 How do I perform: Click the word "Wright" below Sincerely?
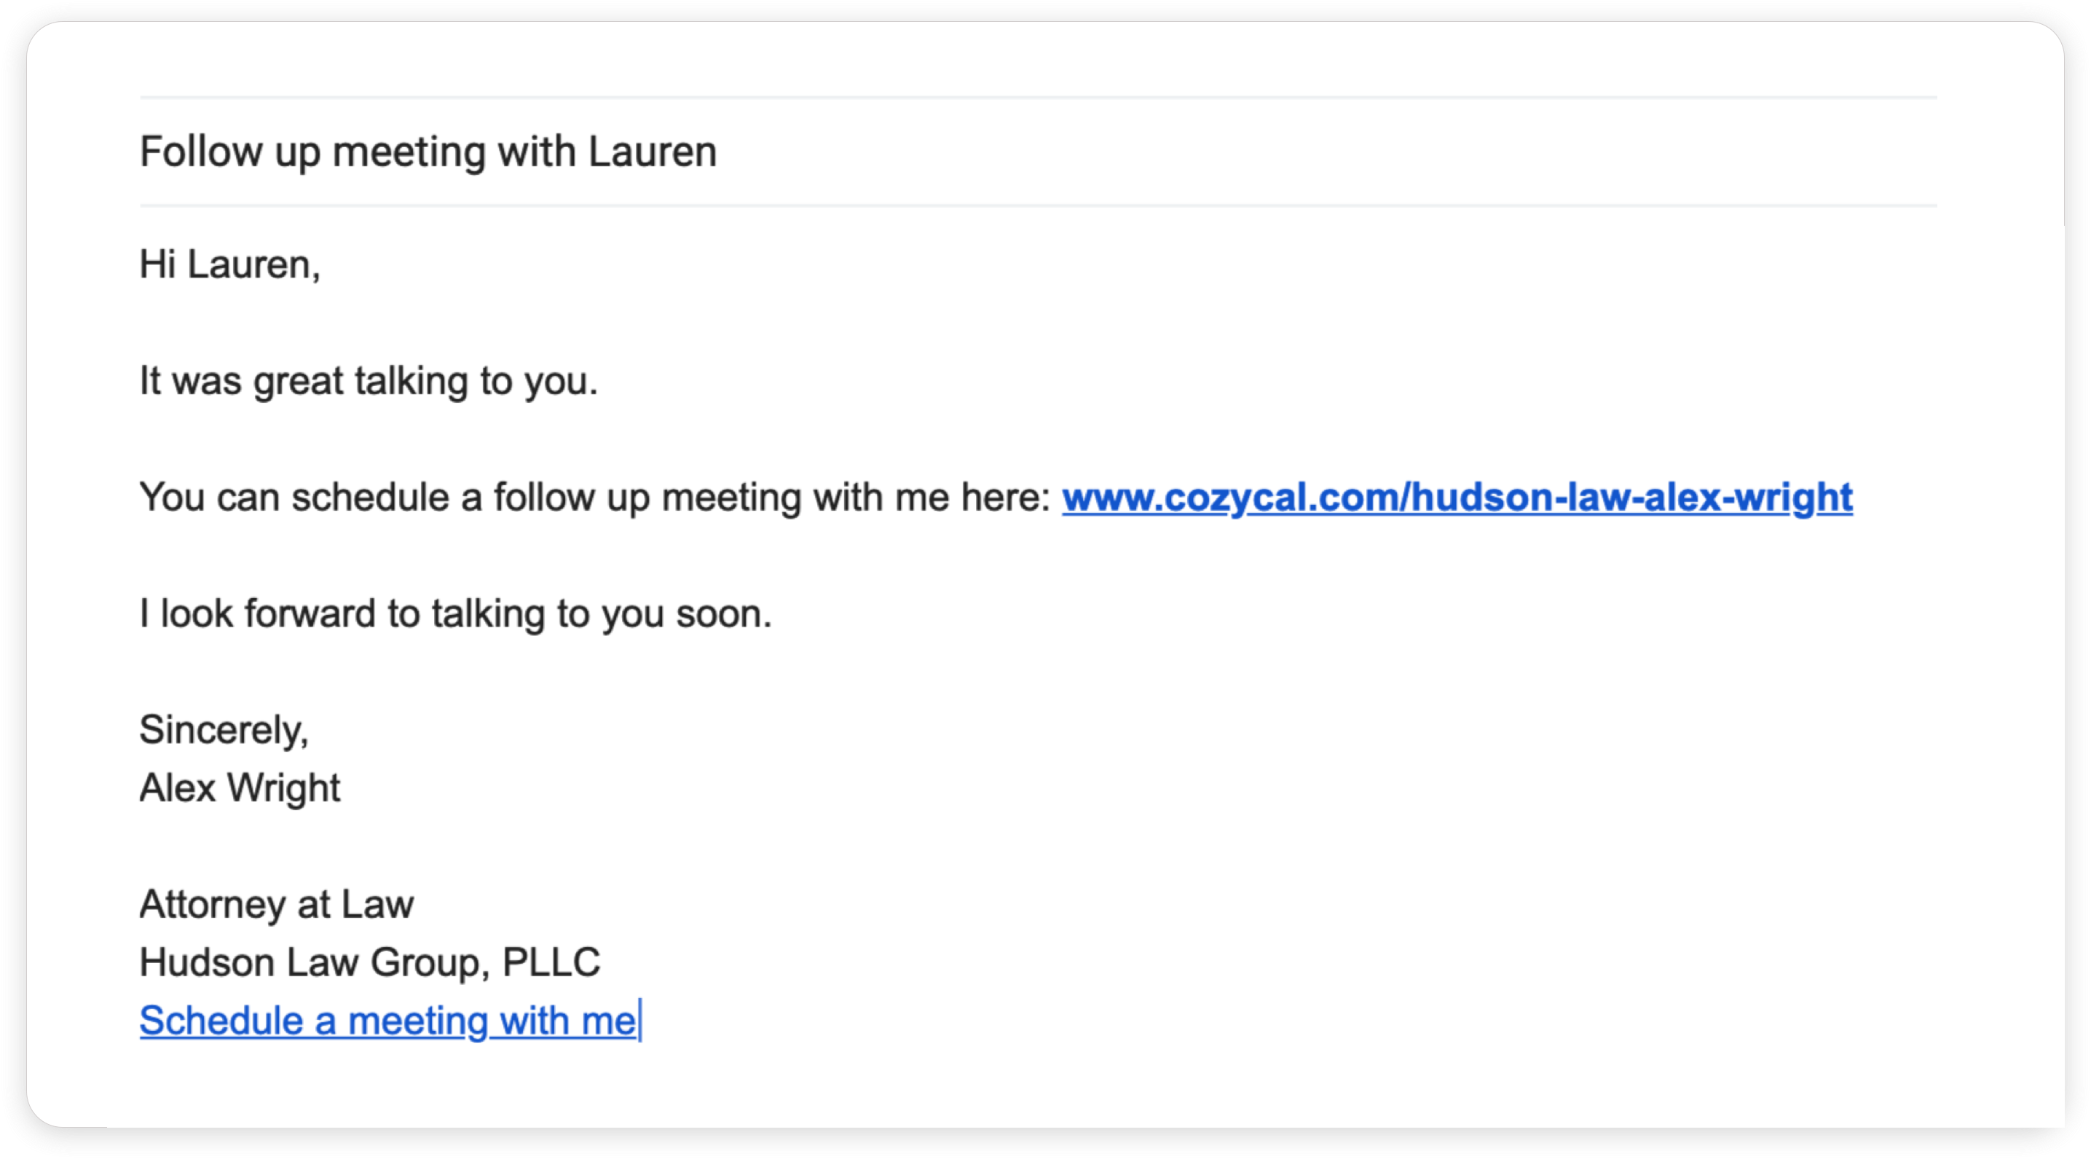click(283, 787)
